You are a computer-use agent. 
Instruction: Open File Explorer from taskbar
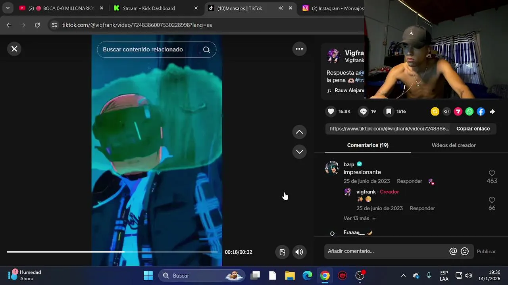point(290,275)
